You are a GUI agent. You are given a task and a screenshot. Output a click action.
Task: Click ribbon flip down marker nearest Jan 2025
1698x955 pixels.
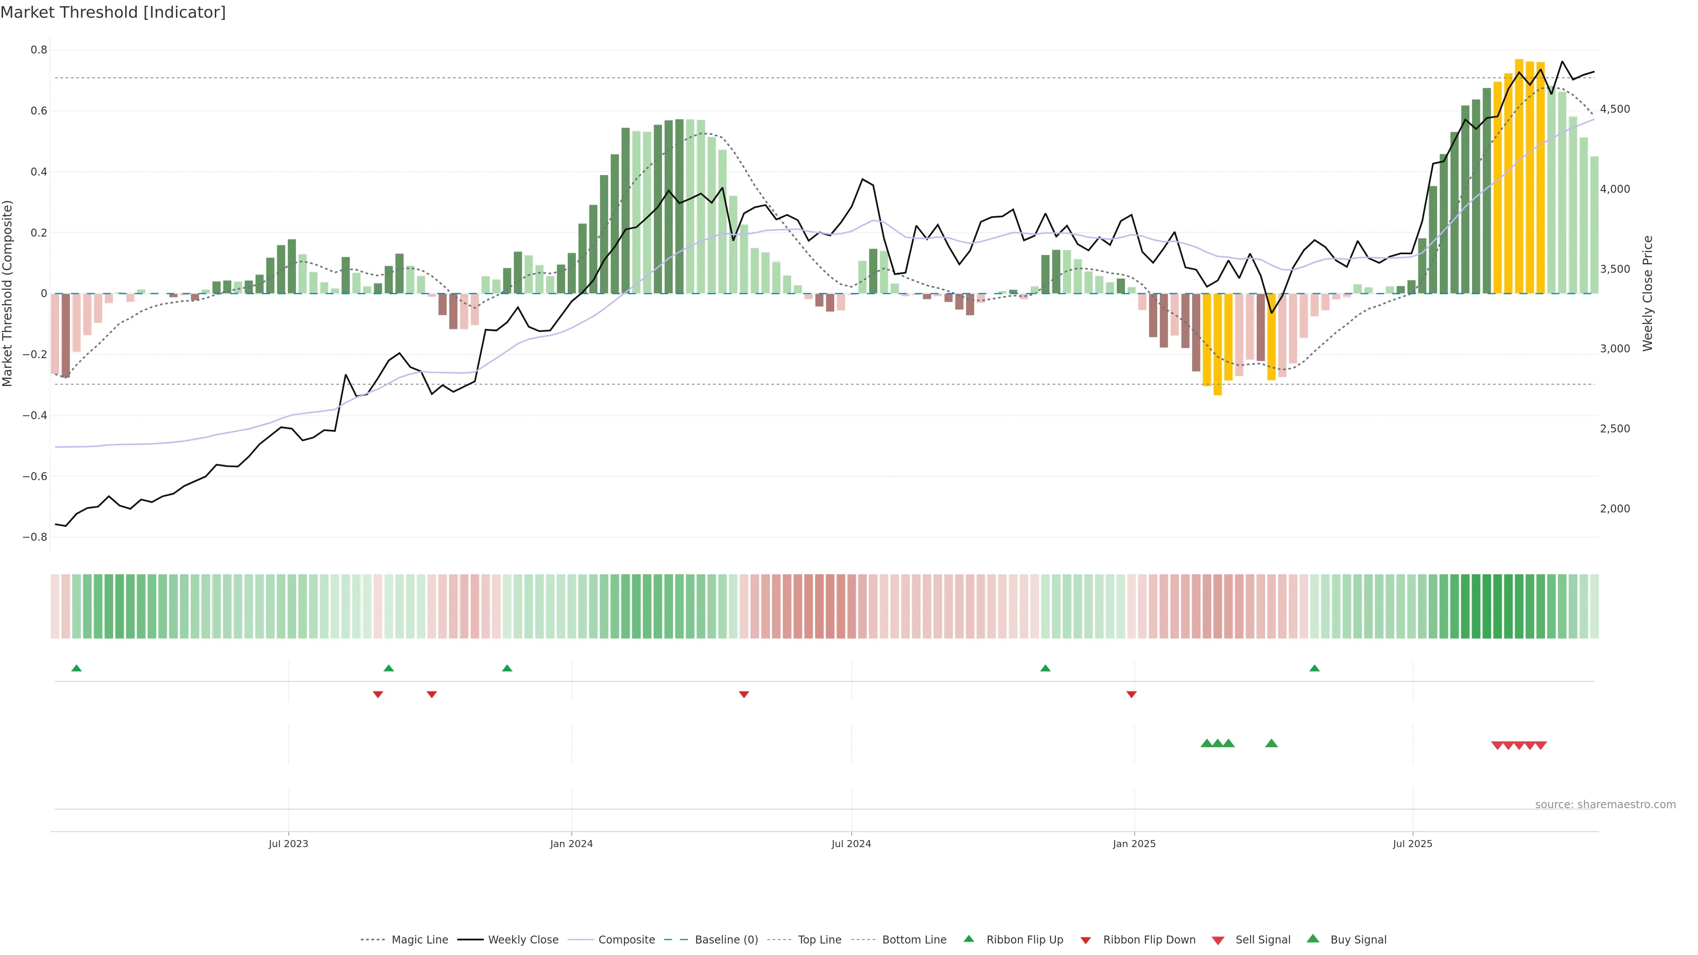[1131, 694]
